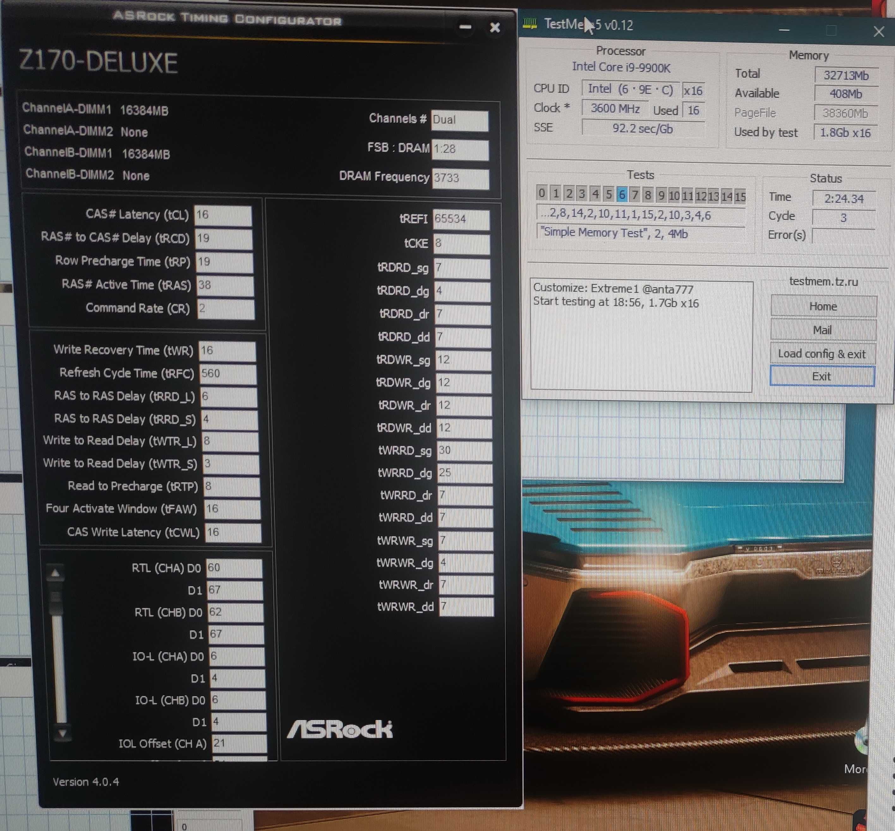This screenshot has height=831, width=895.
Task: Click the tWRWR_dd value field
Action: pos(467,608)
